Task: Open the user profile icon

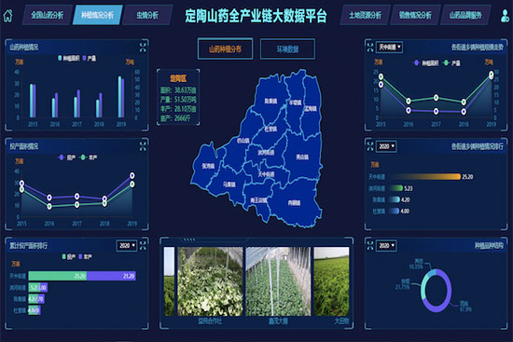Action: [x=506, y=15]
